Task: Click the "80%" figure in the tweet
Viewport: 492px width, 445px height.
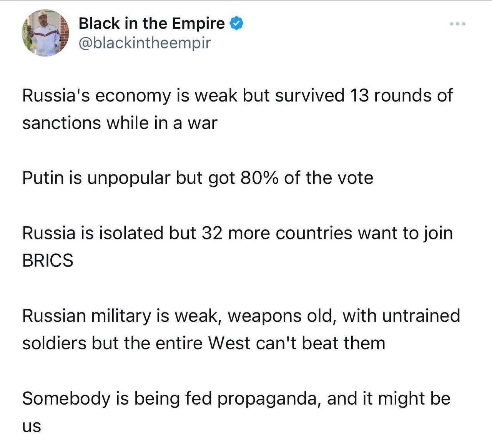Action: pyautogui.click(x=259, y=178)
